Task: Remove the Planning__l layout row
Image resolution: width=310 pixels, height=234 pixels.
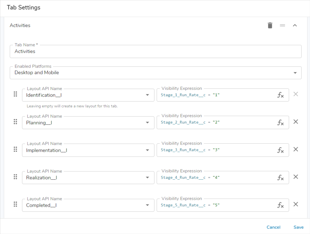Action: click(x=296, y=122)
